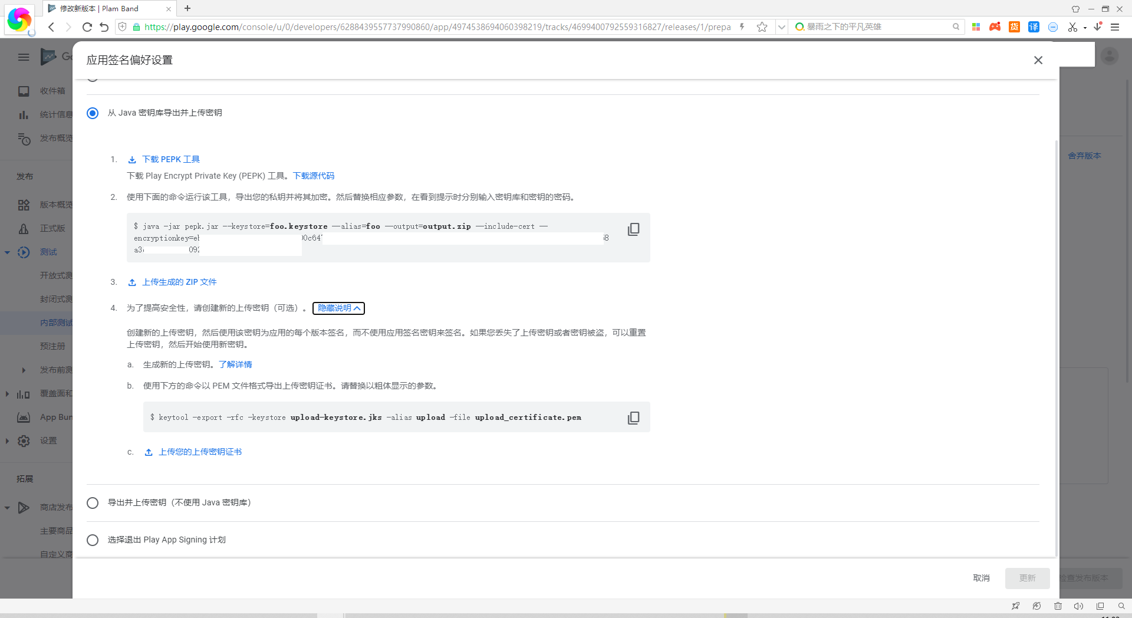Click the download manager arrow icon
Image resolution: width=1132 pixels, height=618 pixels.
point(1098,27)
